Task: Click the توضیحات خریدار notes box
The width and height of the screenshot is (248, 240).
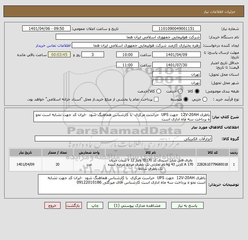Action: click(x=122, y=184)
